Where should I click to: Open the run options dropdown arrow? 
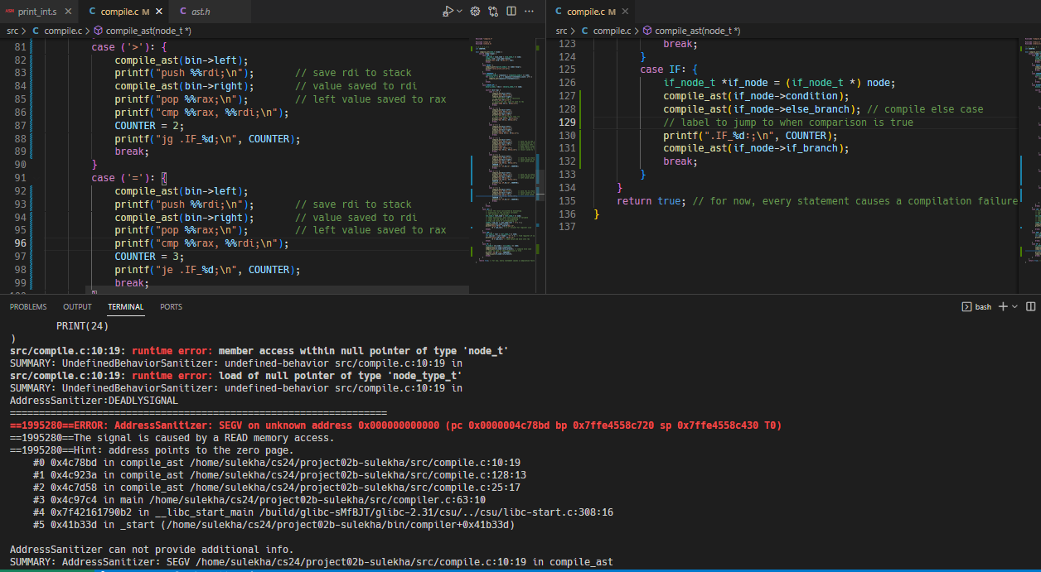tap(458, 12)
